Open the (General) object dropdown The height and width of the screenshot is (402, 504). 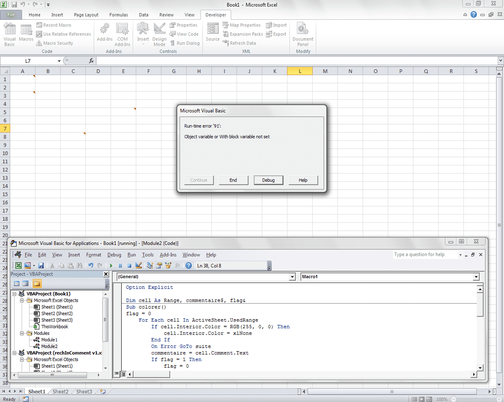[x=292, y=277]
